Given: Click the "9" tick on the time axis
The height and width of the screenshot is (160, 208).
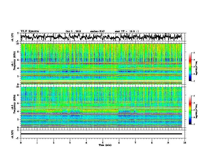Looking at the screenshot, I should 168,143.
